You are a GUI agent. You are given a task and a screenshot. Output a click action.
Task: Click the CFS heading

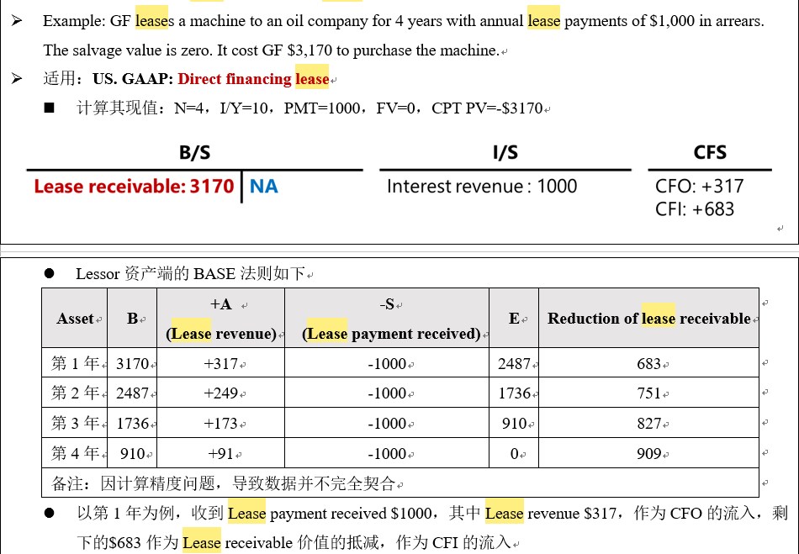pos(710,152)
